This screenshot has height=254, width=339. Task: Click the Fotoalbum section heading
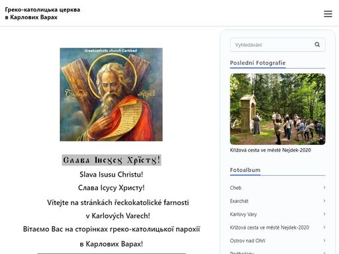[x=245, y=170]
